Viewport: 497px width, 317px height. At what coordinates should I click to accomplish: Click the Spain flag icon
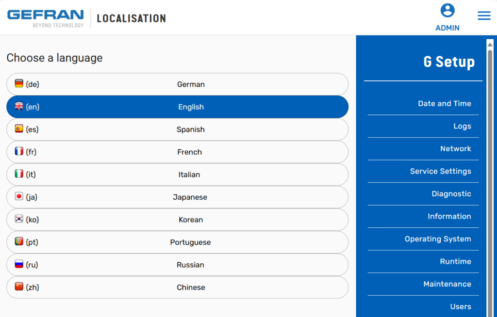point(19,128)
